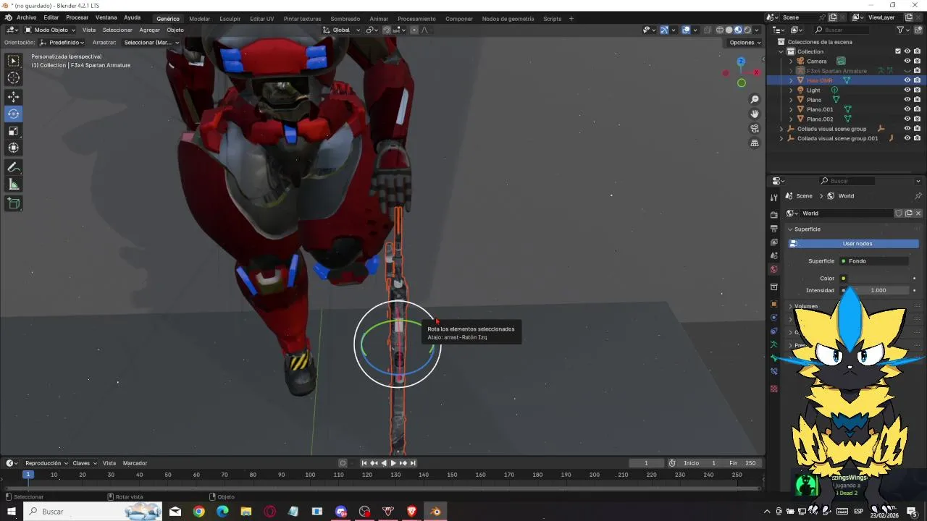Open the Opciones dropdown
Viewport: 927px width, 521px height.
(x=744, y=43)
